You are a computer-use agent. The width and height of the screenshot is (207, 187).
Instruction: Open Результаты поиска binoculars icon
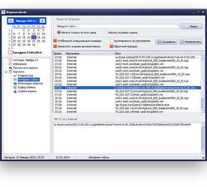(x=11, y=68)
